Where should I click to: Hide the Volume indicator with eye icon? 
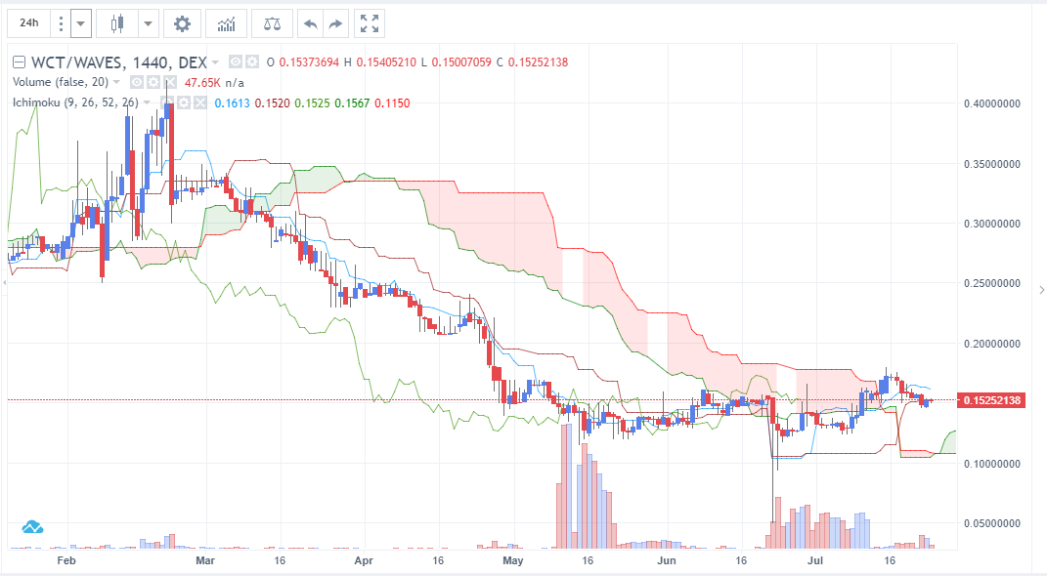[136, 82]
